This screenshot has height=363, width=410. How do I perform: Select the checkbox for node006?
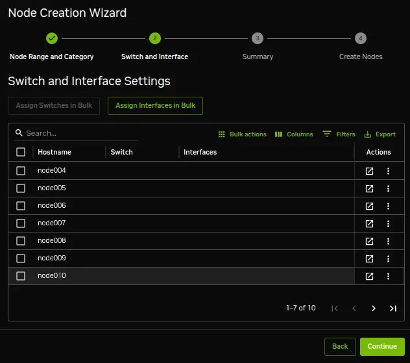point(21,206)
